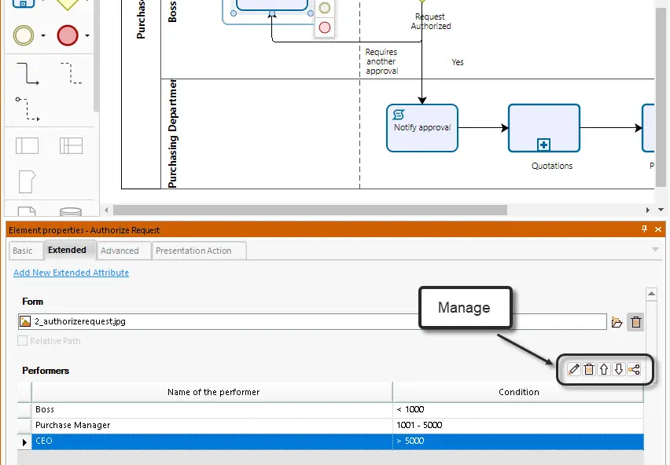Select the red End Event shape in the palette
Viewport: 670px width, 465px height.
[x=68, y=35]
